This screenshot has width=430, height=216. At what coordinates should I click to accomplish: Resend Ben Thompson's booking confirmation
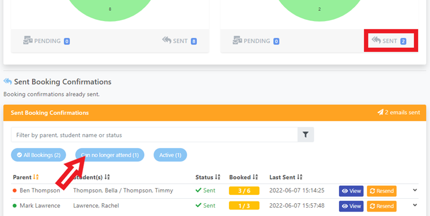coord(382,191)
